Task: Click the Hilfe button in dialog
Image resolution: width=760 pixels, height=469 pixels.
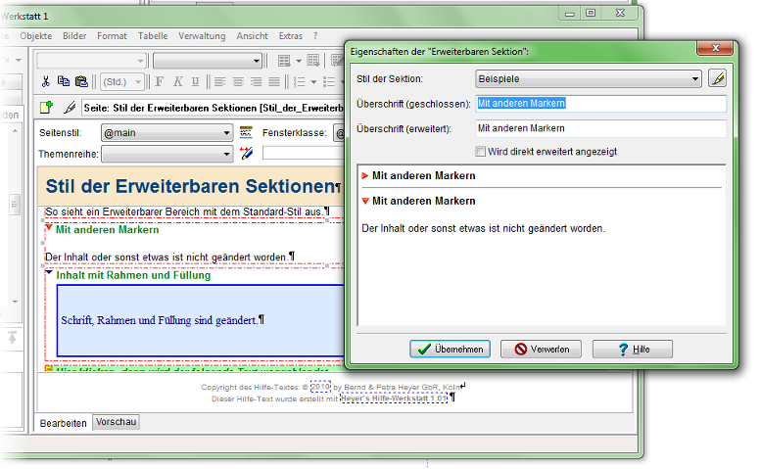Action: click(632, 349)
